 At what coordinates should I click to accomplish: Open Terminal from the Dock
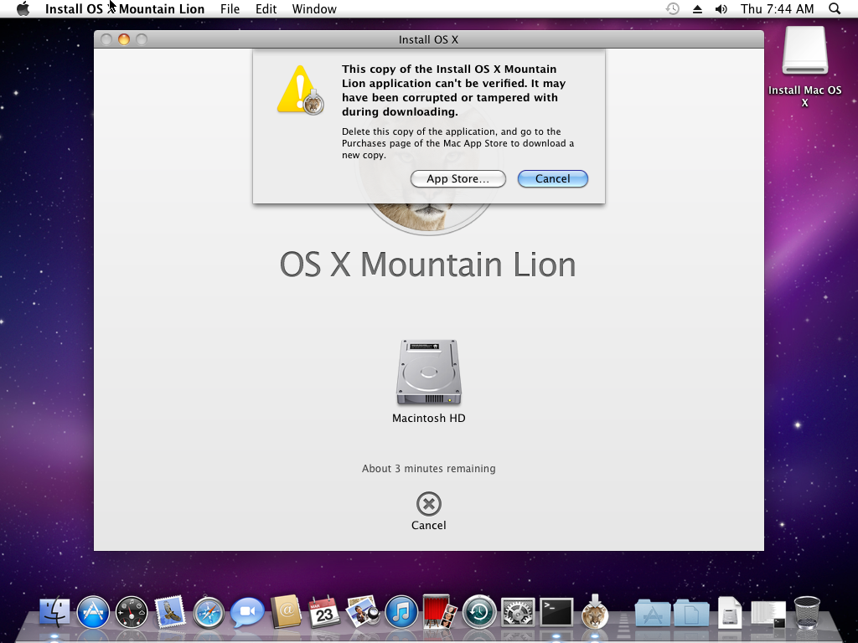556,611
